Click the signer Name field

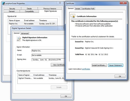(x=48, y=51)
